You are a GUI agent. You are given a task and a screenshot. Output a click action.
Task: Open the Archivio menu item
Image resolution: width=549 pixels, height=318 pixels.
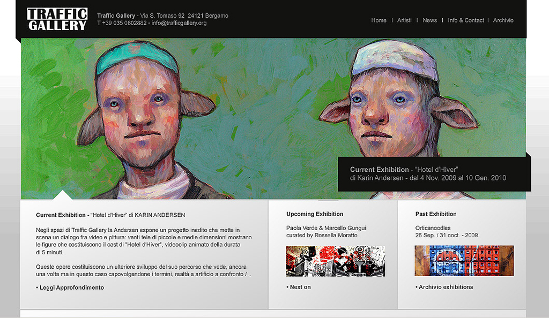tap(503, 20)
